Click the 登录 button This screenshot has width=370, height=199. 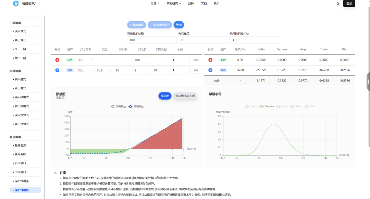click(x=349, y=3)
